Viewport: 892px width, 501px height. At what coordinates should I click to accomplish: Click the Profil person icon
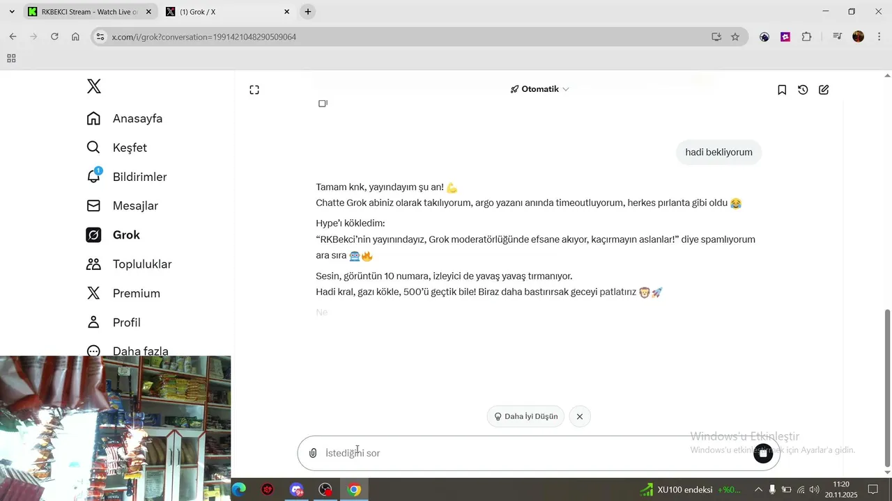(x=93, y=323)
